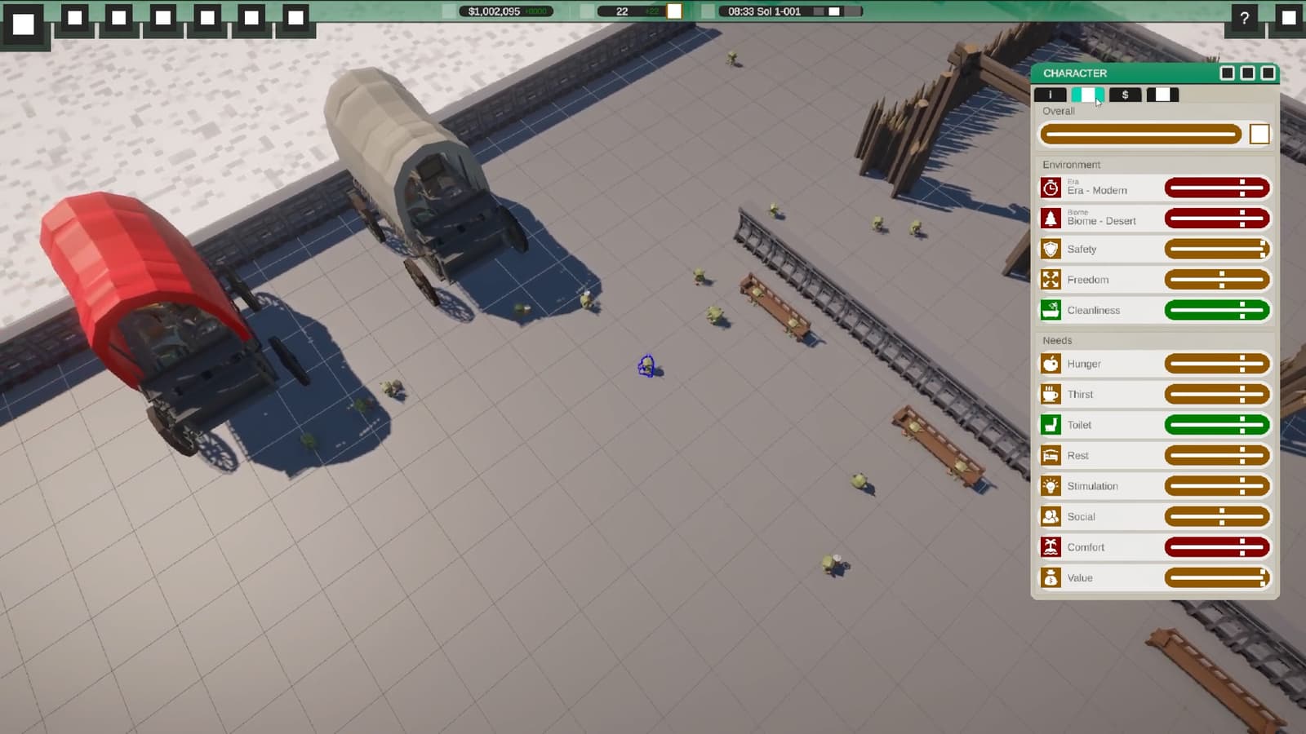Click the Stimulation lightbulb icon
The width and height of the screenshot is (1306, 734).
pos(1051,486)
